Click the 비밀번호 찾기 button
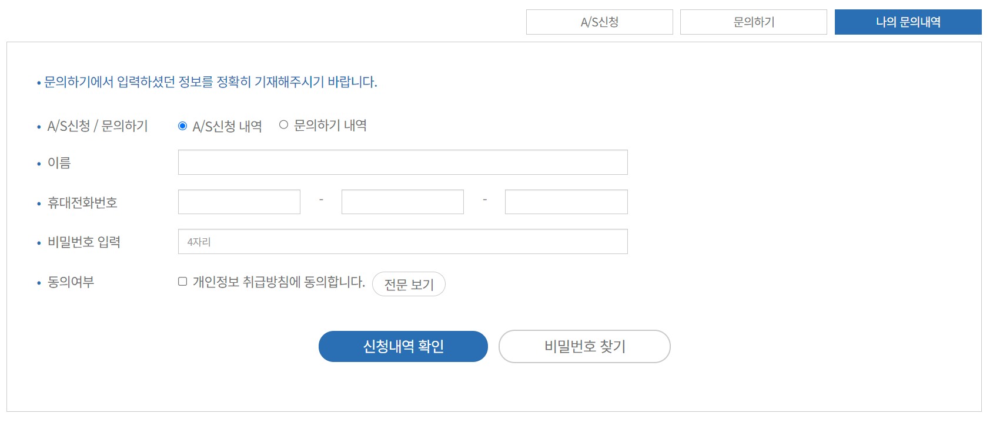 (584, 346)
